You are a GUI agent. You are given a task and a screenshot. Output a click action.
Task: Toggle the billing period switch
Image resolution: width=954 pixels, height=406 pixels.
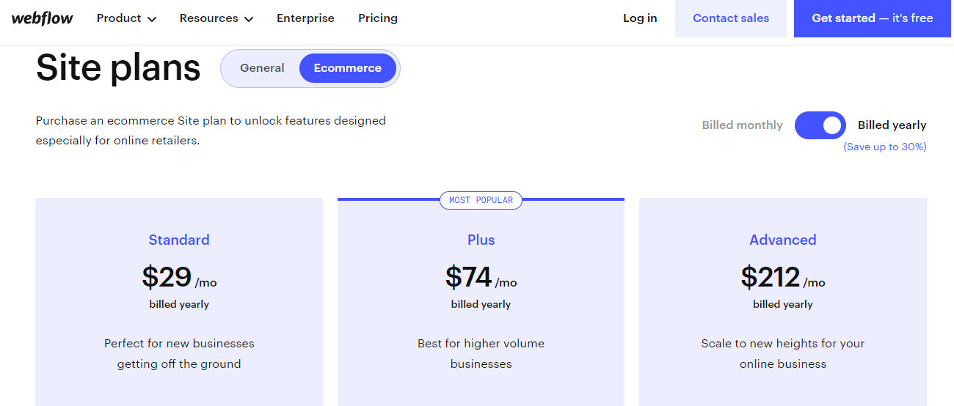(x=820, y=125)
